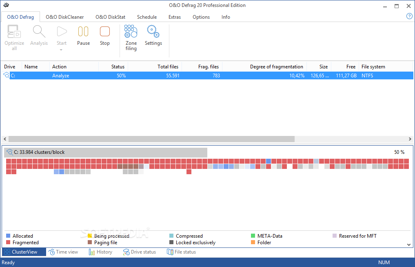415x267 pixels.
Task: Click the 50 % cluster progress label
Action: click(x=399, y=152)
